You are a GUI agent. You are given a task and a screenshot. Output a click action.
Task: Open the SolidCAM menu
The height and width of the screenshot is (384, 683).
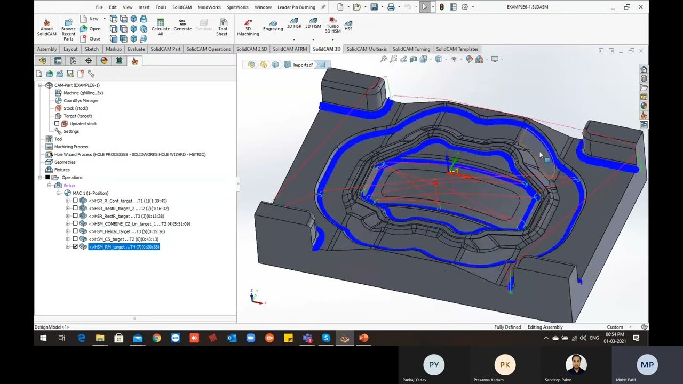(182, 7)
